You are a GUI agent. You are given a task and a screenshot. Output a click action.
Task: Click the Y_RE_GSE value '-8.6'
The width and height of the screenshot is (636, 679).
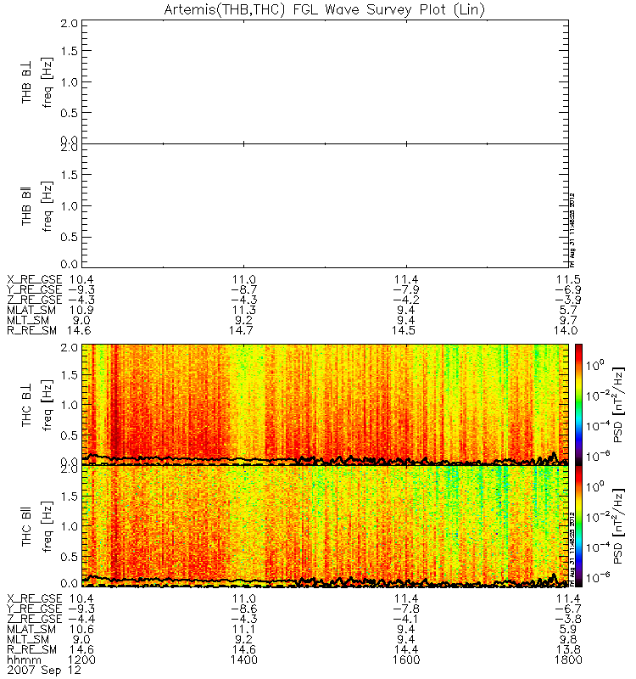244,609
